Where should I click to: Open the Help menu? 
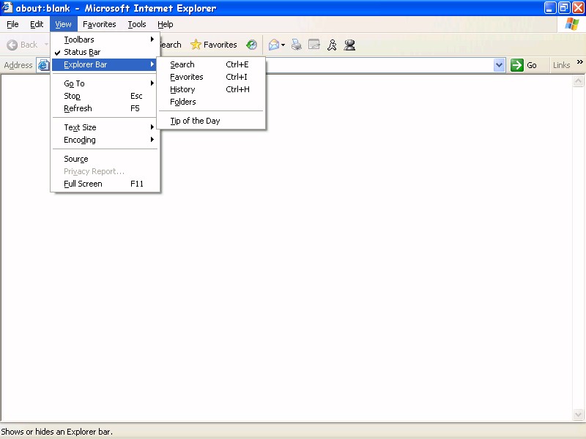[x=166, y=24]
